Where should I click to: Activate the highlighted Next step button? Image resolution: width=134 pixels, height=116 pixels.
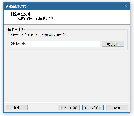pyautogui.click(x=93, y=108)
